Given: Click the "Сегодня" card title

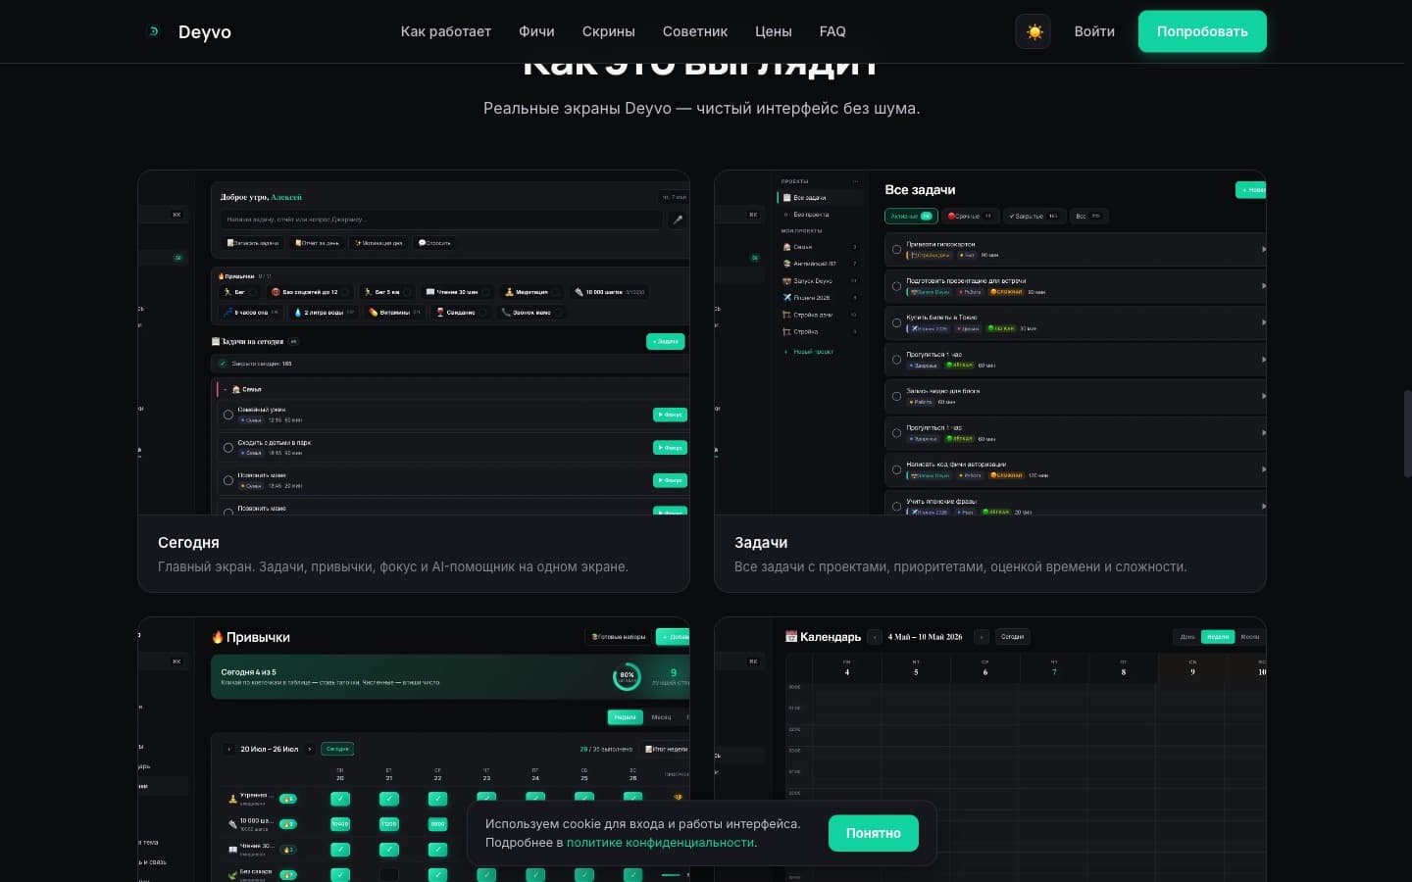Looking at the screenshot, I should (188, 543).
